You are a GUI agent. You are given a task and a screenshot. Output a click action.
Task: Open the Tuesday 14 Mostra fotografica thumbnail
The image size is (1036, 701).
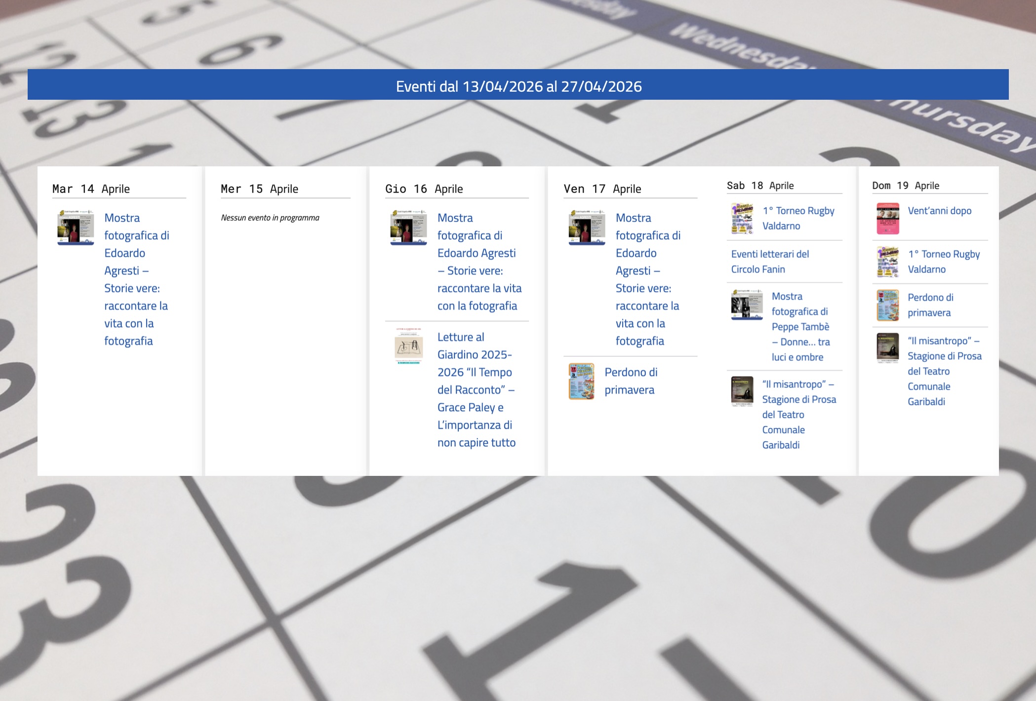(x=76, y=227)
